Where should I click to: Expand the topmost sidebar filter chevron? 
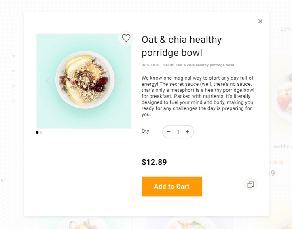[13, 56]
